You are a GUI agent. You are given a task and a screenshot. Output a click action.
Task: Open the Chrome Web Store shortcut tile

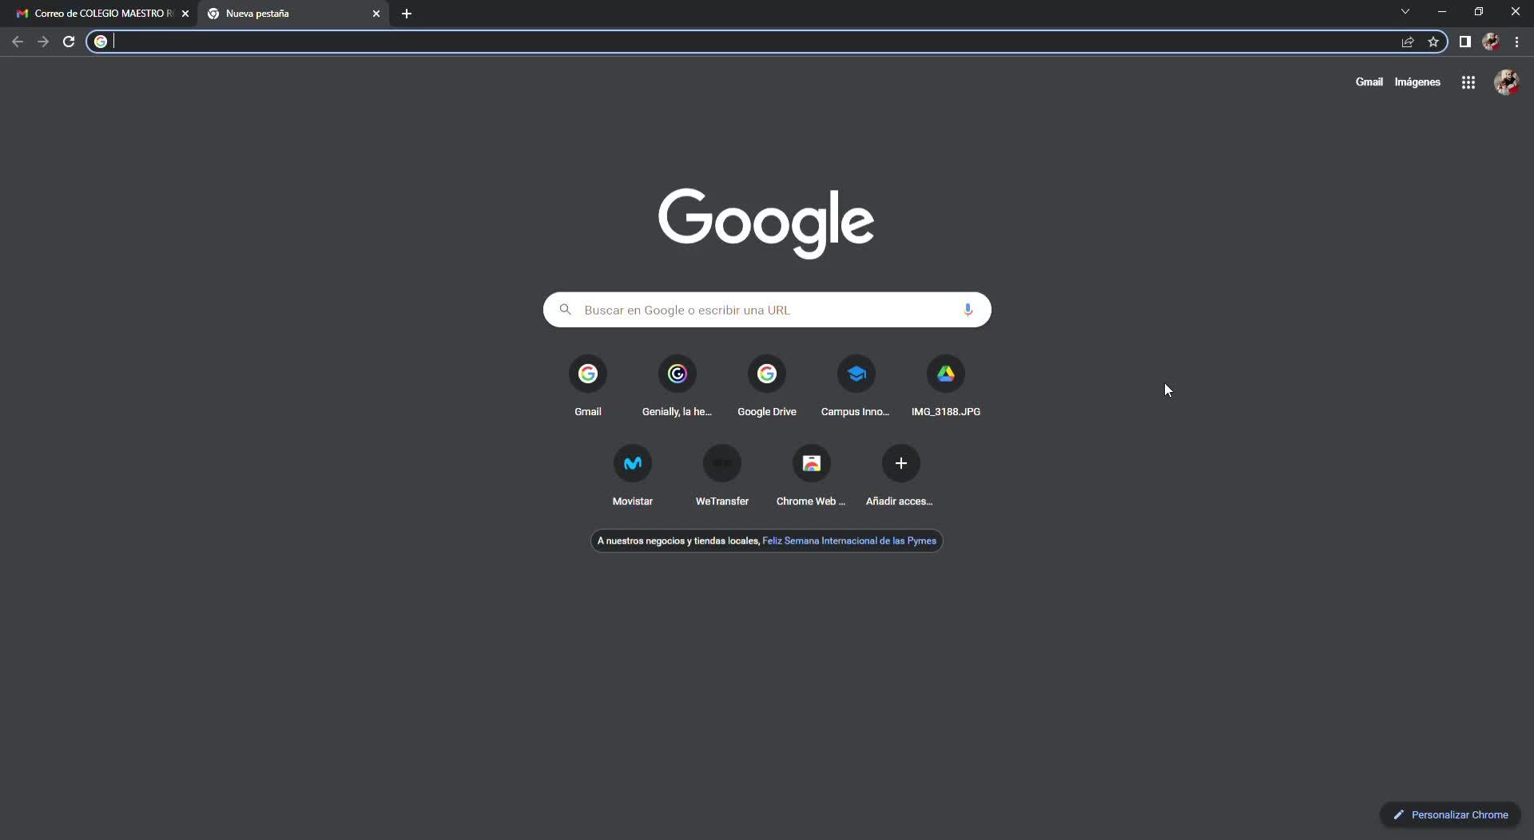pos(812,477)
